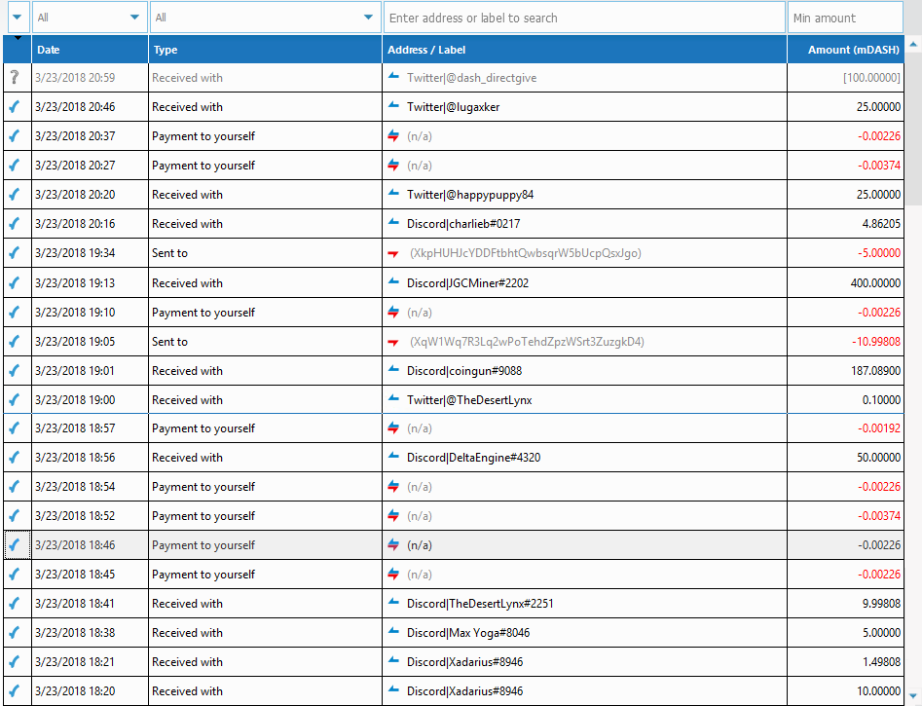Sort by Address / Label column header
This screenshot has width=922, height=706.
(x=584, y=50)
